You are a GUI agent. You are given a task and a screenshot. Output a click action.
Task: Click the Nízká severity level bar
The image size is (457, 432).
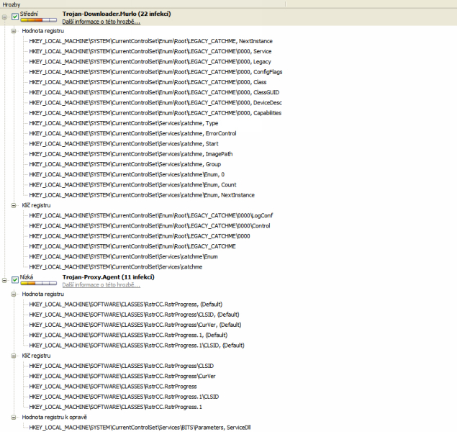point(38,283)
